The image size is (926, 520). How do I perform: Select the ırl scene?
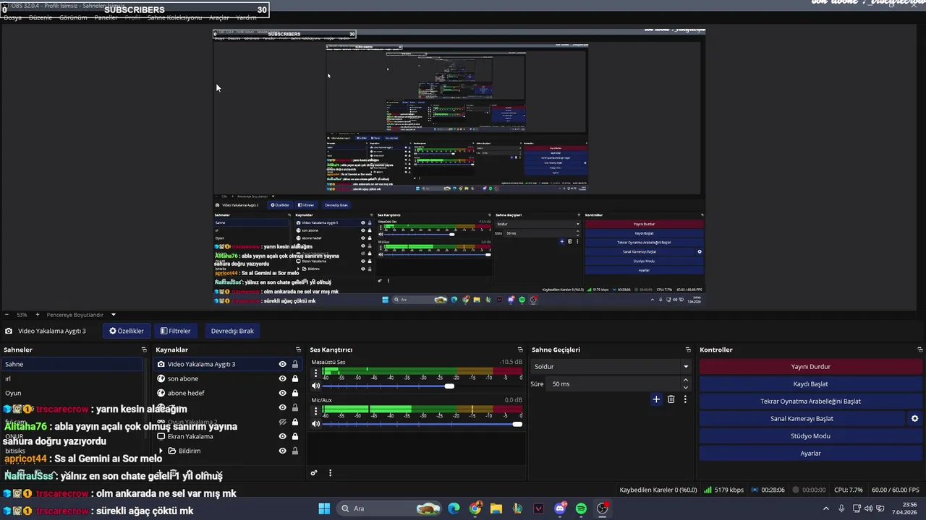72,378
